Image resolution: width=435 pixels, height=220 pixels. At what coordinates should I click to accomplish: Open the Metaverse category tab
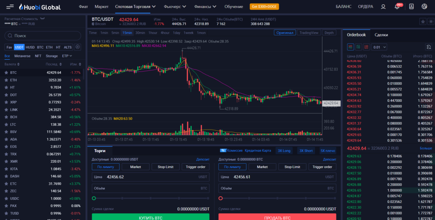(23, 56)
